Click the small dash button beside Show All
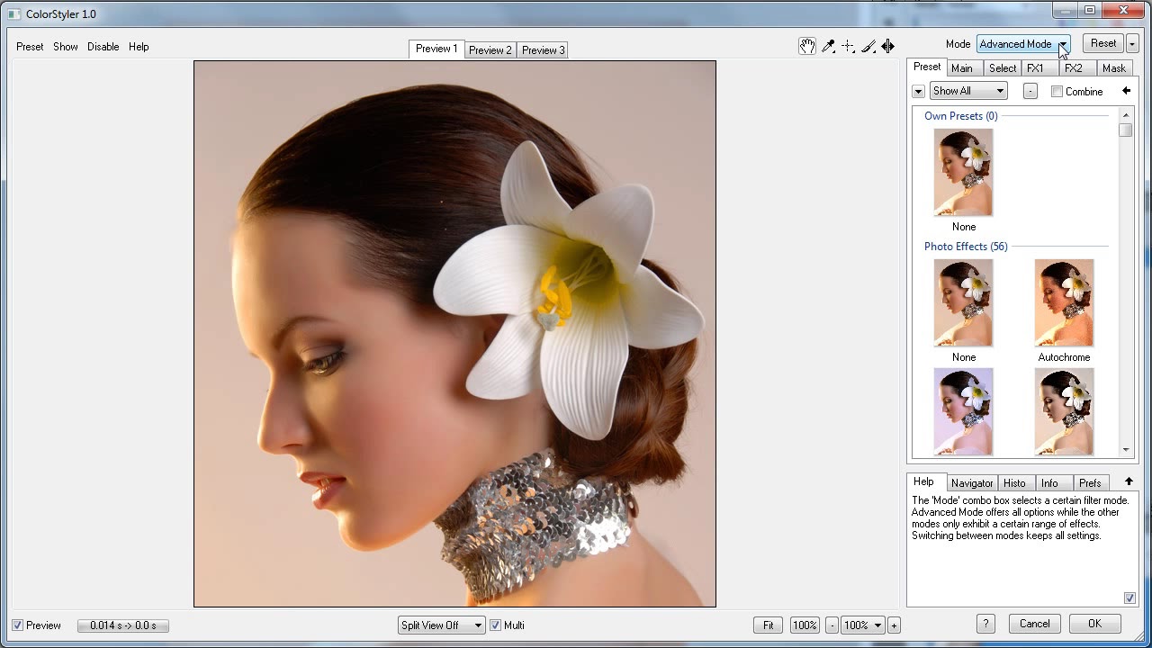Image resolution: width=1152 pixels, height=648 pixels. click(1030, 91)
